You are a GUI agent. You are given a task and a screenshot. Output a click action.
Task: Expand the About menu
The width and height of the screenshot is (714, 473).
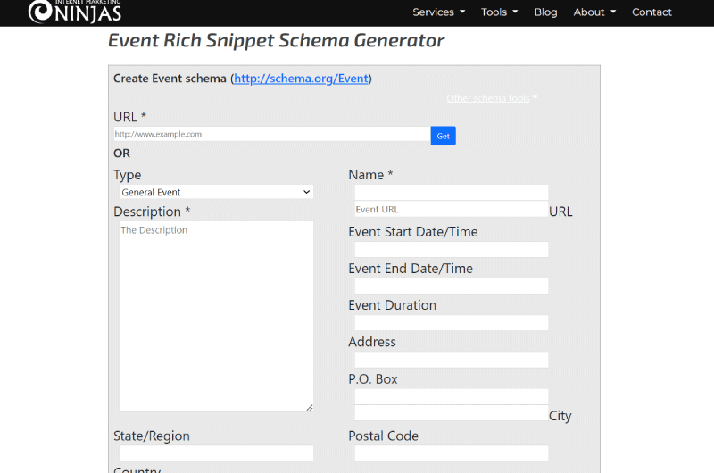[x=594, y=12]
